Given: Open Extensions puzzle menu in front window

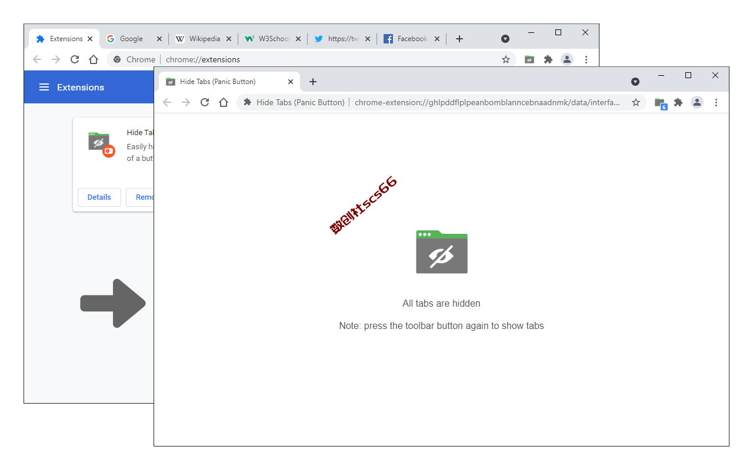Looking at the screenshot, I should (x=678, y=102).
